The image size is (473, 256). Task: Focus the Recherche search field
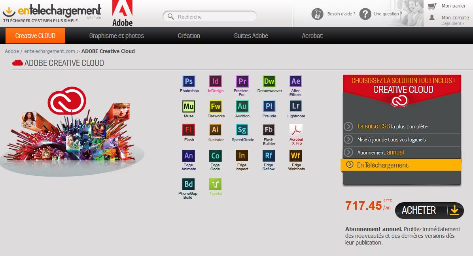click(210, 17)
